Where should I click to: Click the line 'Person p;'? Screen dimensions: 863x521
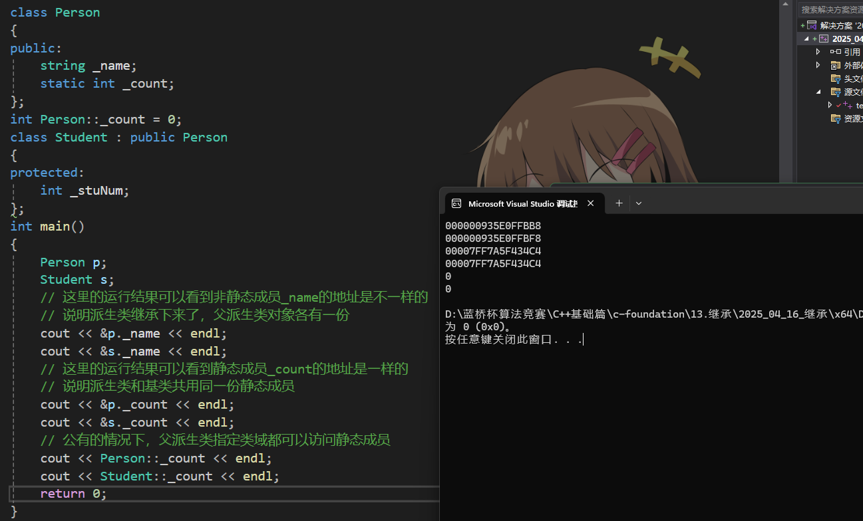tap(73, 262)
